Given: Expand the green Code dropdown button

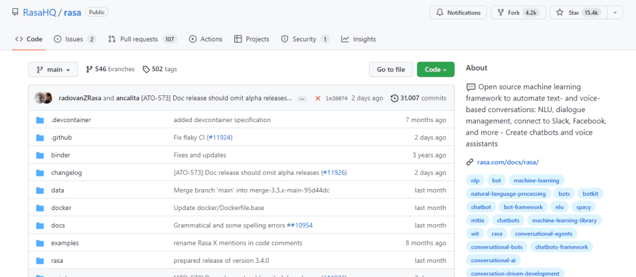Looking at the screenshot, I should tap(435, 69).
